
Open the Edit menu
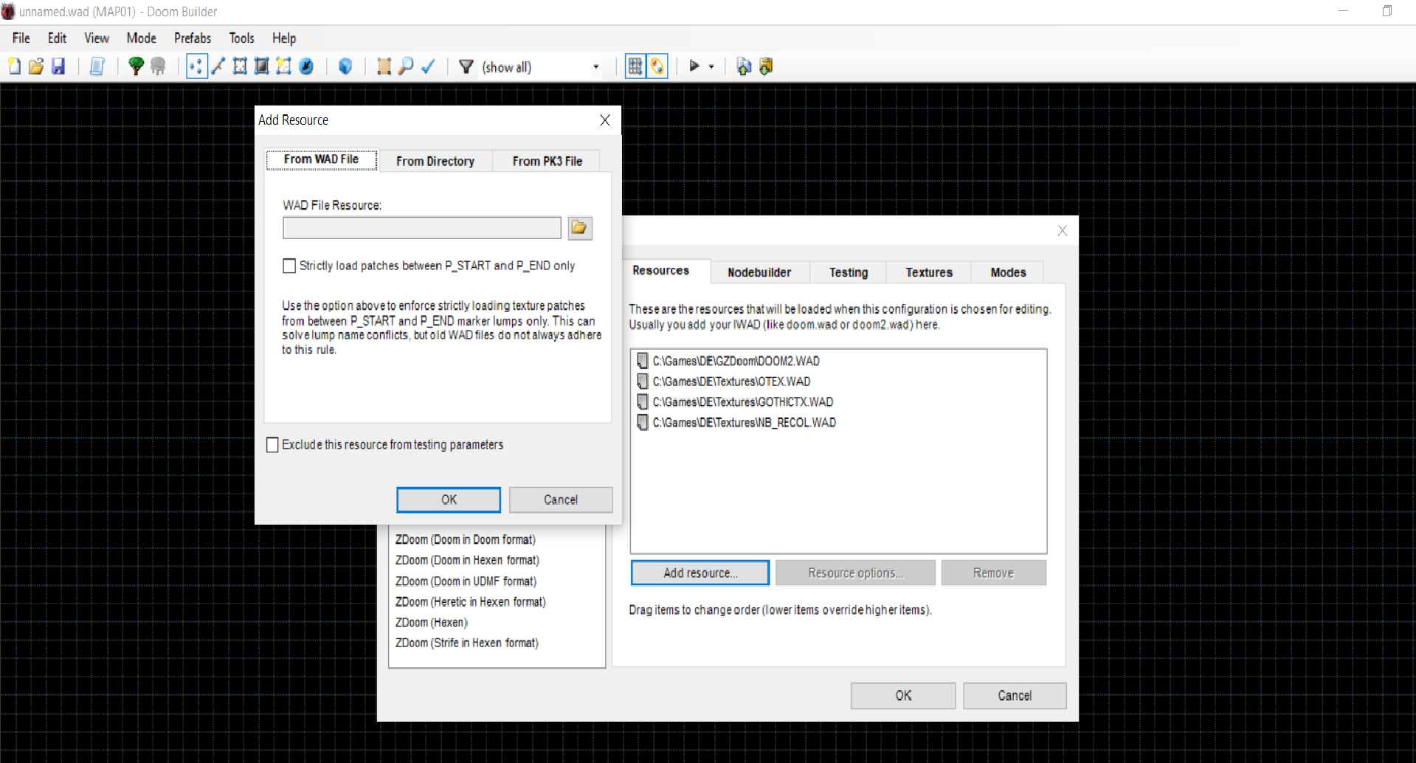click(x=57, y=38)
